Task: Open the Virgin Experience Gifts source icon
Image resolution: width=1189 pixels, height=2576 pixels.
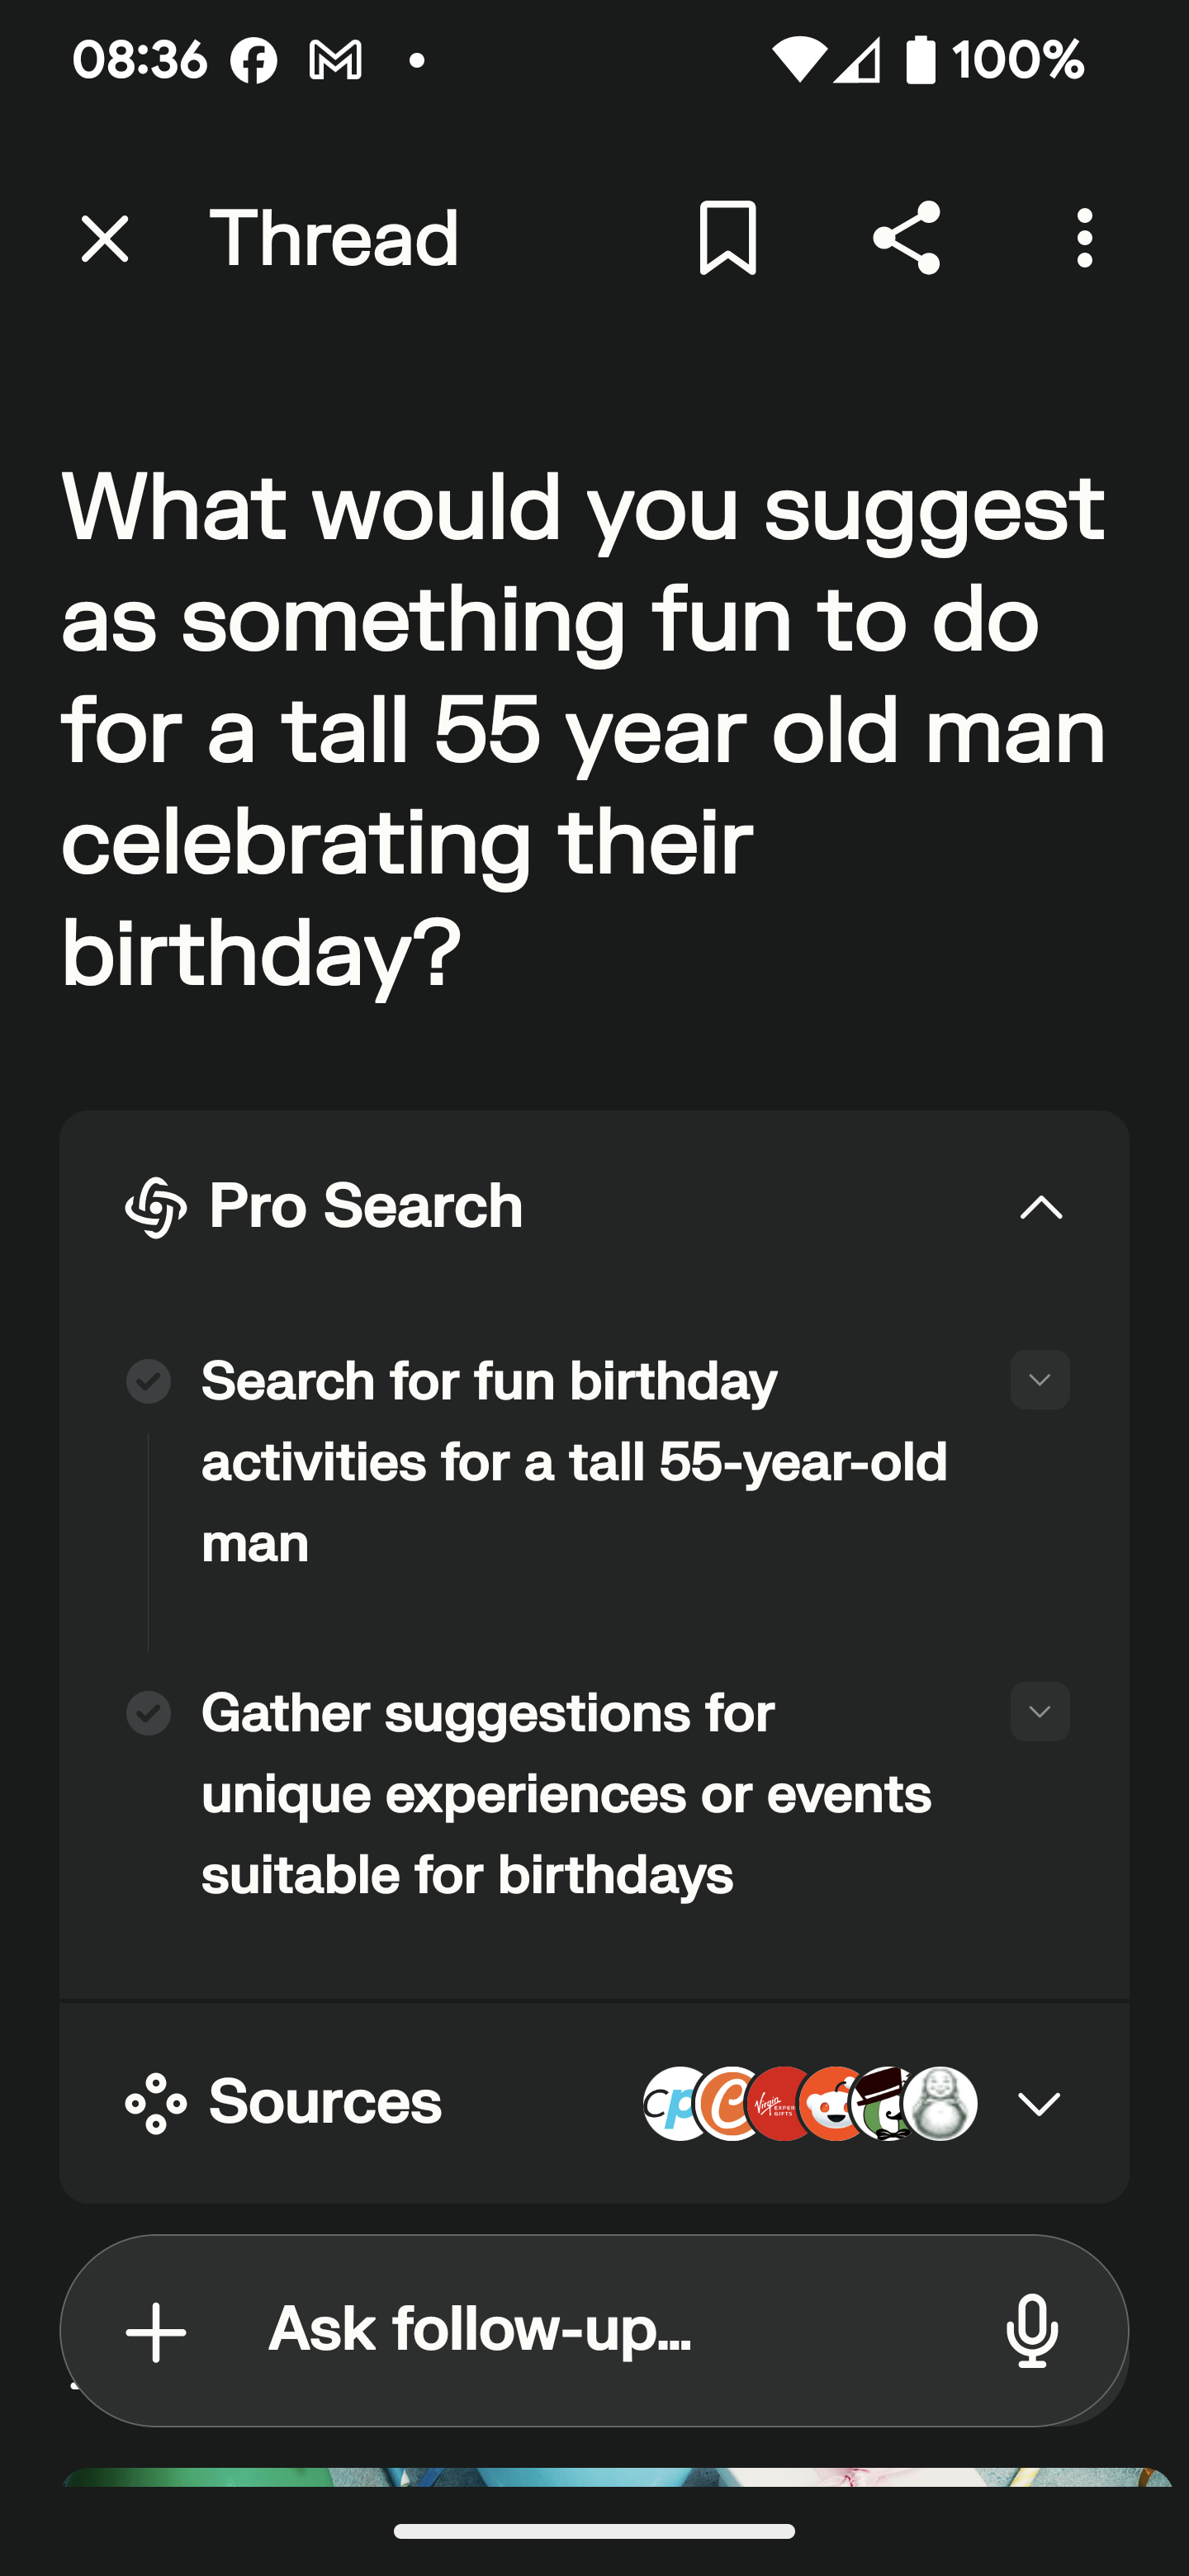Action: point(782,2103)
